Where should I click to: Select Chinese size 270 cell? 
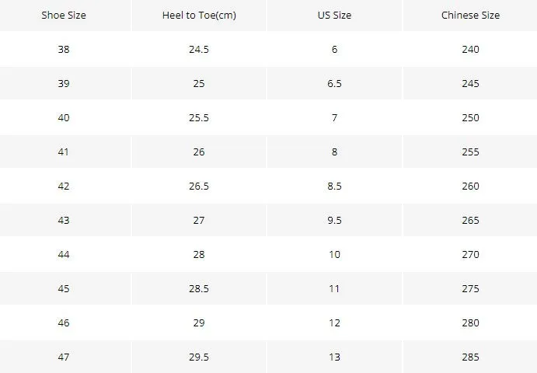[x=470, y=254]
